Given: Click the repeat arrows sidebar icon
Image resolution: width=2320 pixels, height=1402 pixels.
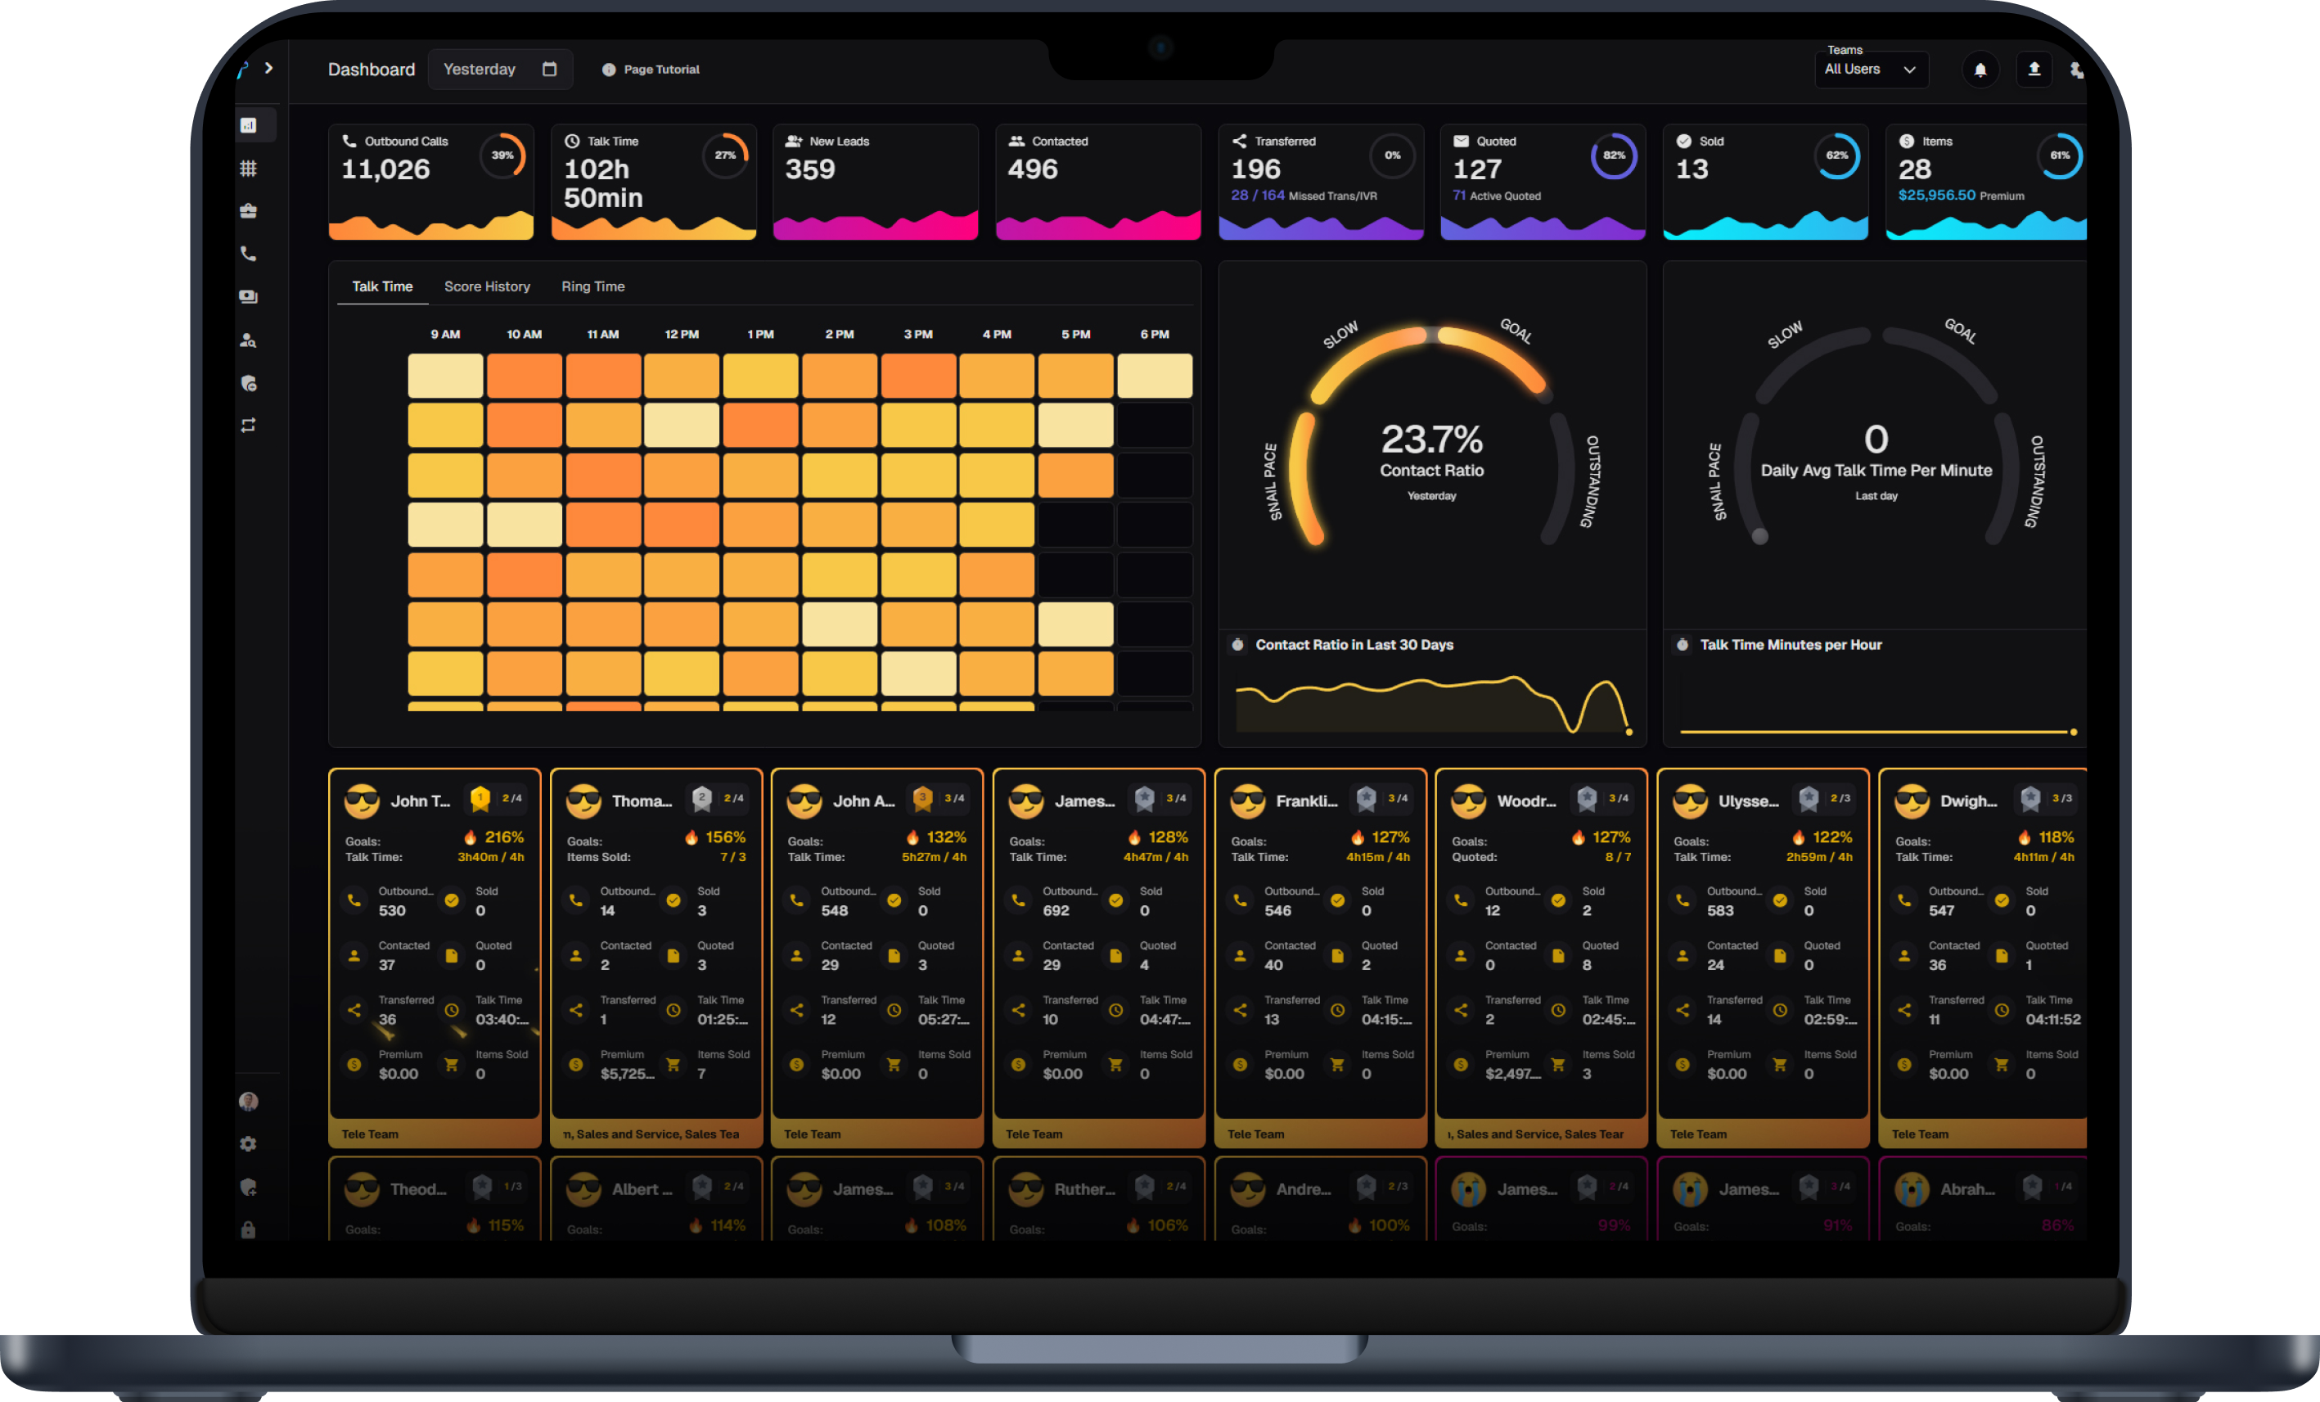Looking at the screenshot, I should (248, 426).
